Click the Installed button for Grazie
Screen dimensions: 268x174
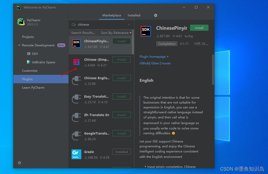[x=122, y=152]
